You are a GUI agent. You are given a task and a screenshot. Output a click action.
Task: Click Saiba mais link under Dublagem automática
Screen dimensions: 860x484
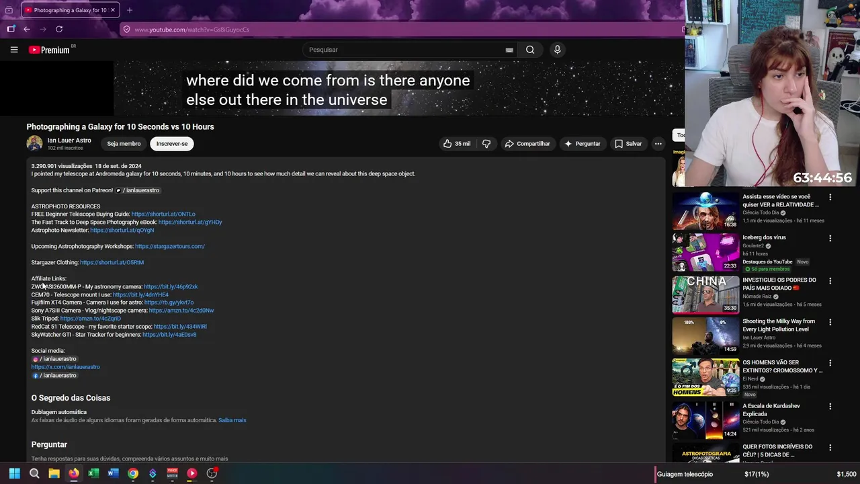[232, 421]
